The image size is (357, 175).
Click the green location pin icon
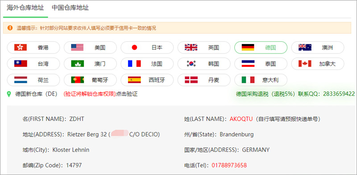[x=9, y=94]
